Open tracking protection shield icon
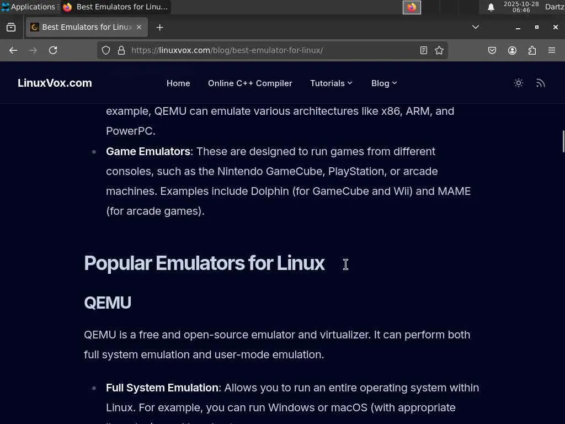565x424 pixels. point(105,50)
